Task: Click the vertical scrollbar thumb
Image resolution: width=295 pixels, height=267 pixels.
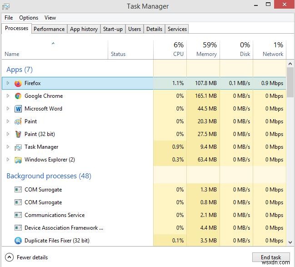Action: 290,82
